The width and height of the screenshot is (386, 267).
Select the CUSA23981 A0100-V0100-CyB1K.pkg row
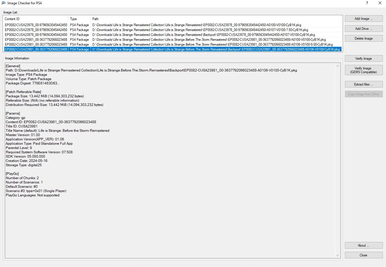click(172, 40)
